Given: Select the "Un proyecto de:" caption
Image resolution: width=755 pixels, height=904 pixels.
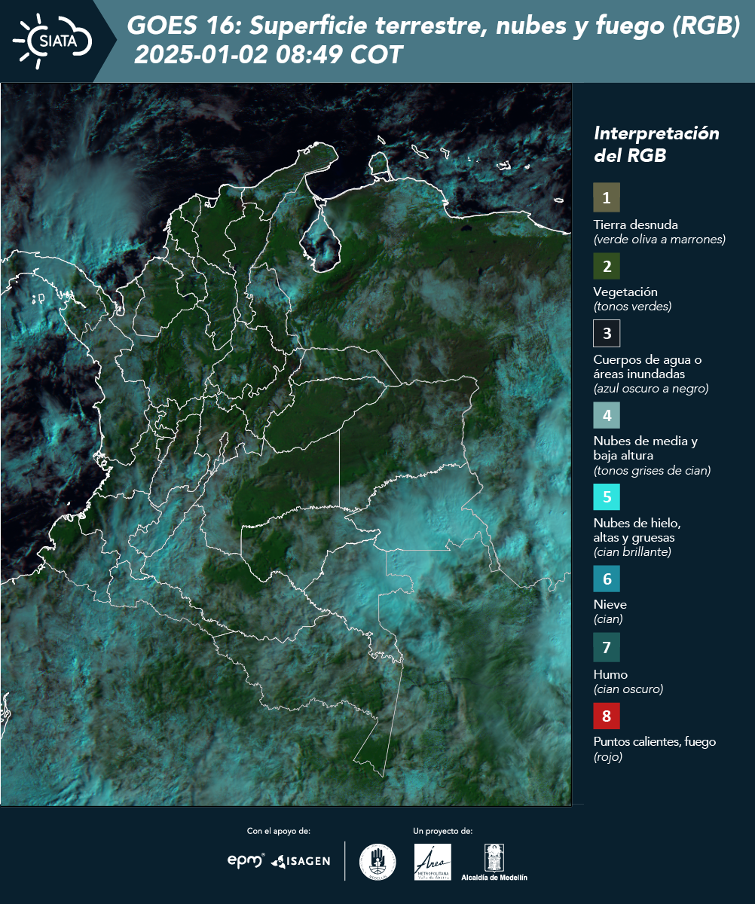Looking at the screenshot, I should click(x=442, y=831).
